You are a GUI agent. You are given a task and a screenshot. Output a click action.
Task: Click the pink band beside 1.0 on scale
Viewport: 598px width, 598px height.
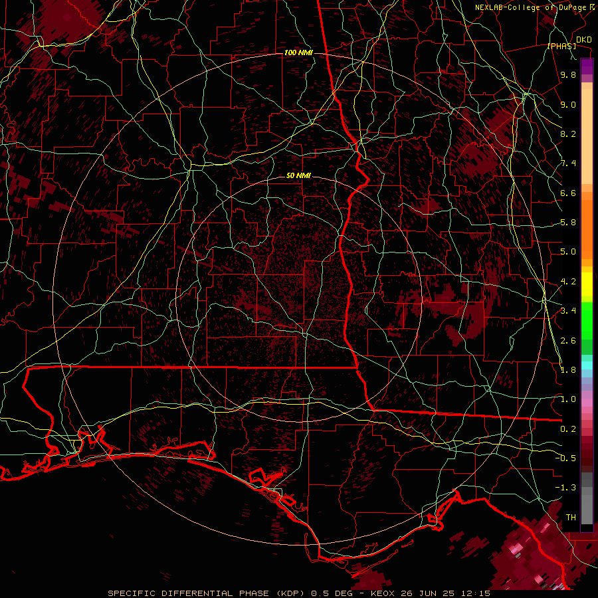[587, 403]
